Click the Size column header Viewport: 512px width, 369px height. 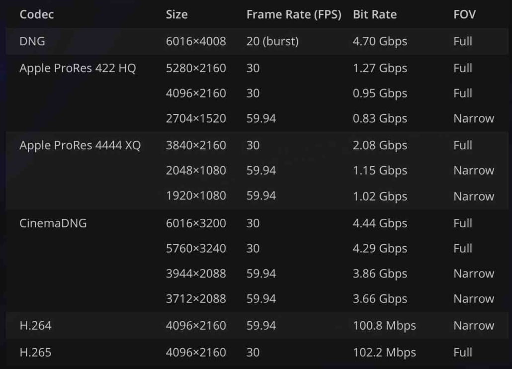(176, 14)
